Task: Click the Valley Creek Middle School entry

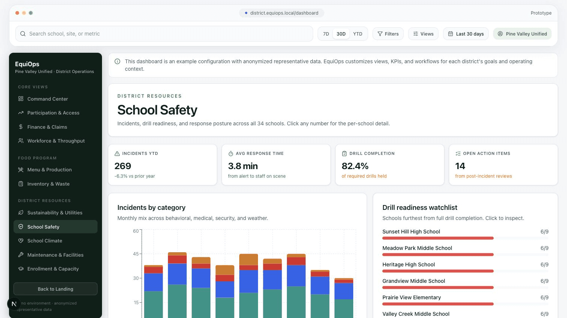Action: [465, 314]
